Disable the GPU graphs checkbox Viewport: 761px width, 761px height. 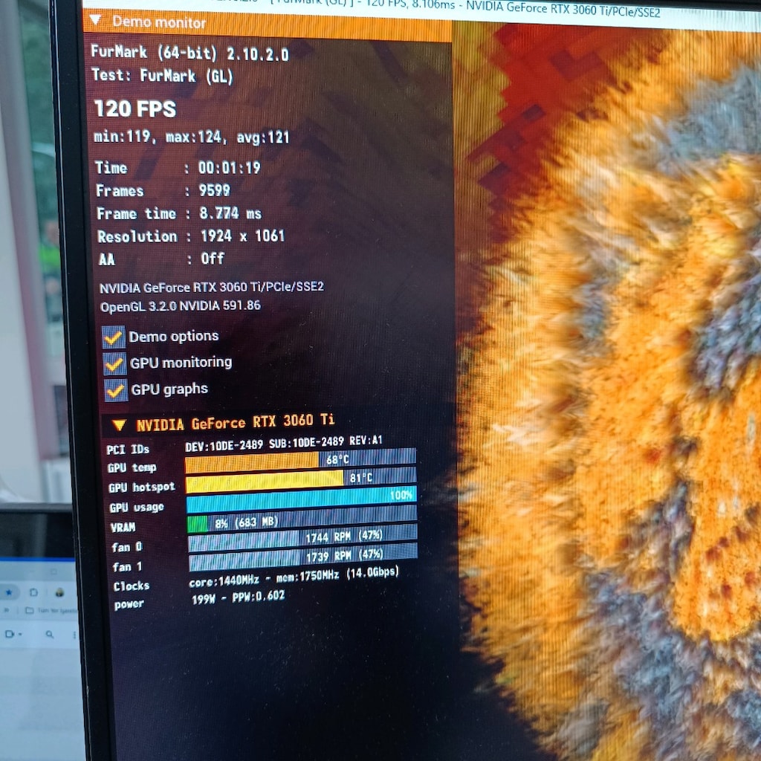pyautogui.click(x=116, y=390)
